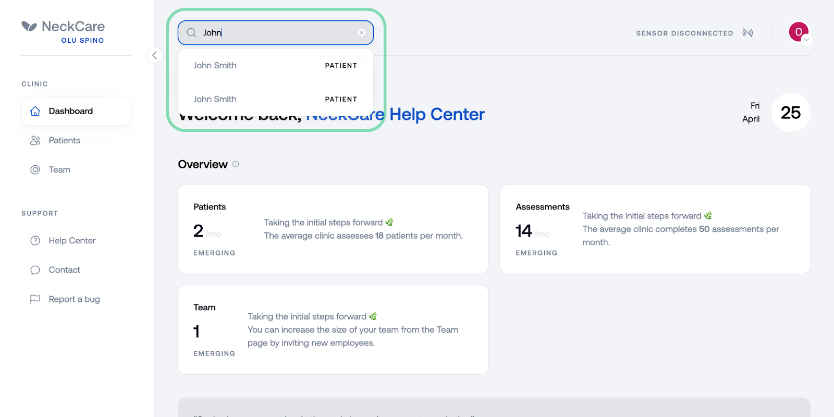The image size is (834, 417).
Task: Click the date circle showing 25
Action: [x=791, y=113]
